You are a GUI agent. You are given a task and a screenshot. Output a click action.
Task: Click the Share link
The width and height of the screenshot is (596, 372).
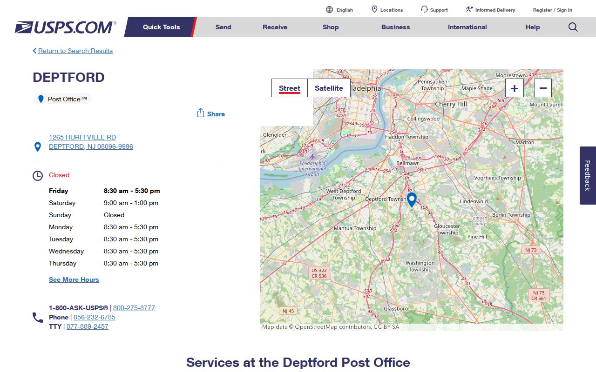pos(216,114)
